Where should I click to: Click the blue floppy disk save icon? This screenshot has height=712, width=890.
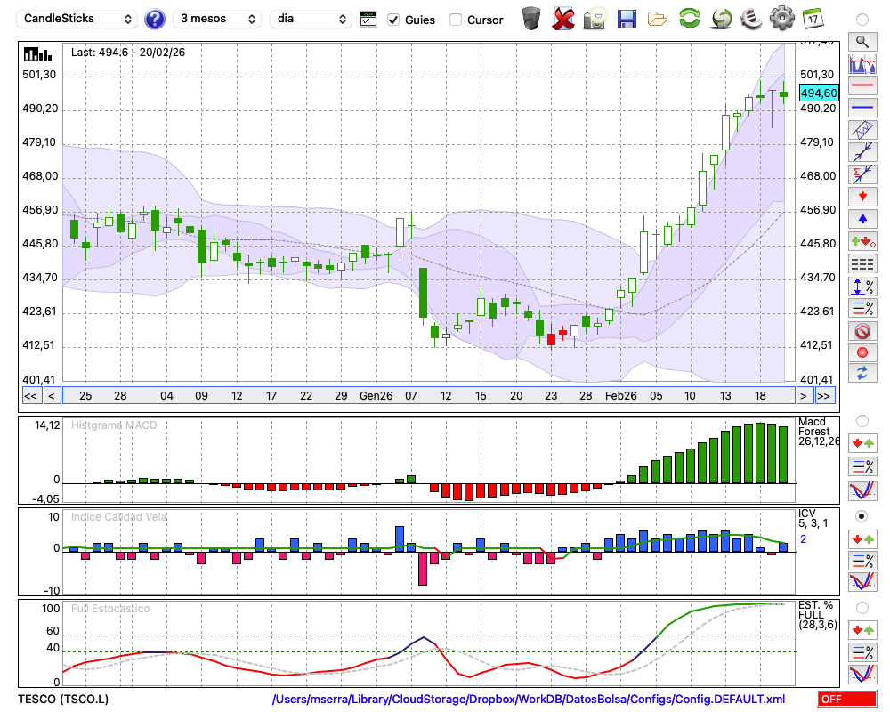click(x=627, y=19)
